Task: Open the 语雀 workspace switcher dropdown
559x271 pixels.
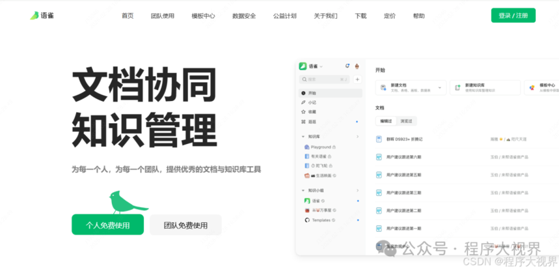Action: point(316,66)
